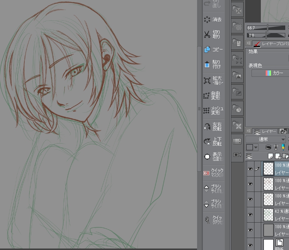The height and width of the screenshot is (250, 289).
Task: Open the クイックアクセス (Quick Access) command
Action: 214,220
